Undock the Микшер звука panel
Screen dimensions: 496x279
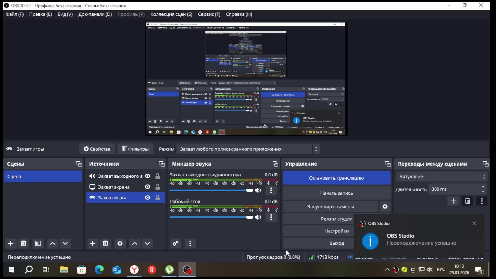click(x=275, y=164)
